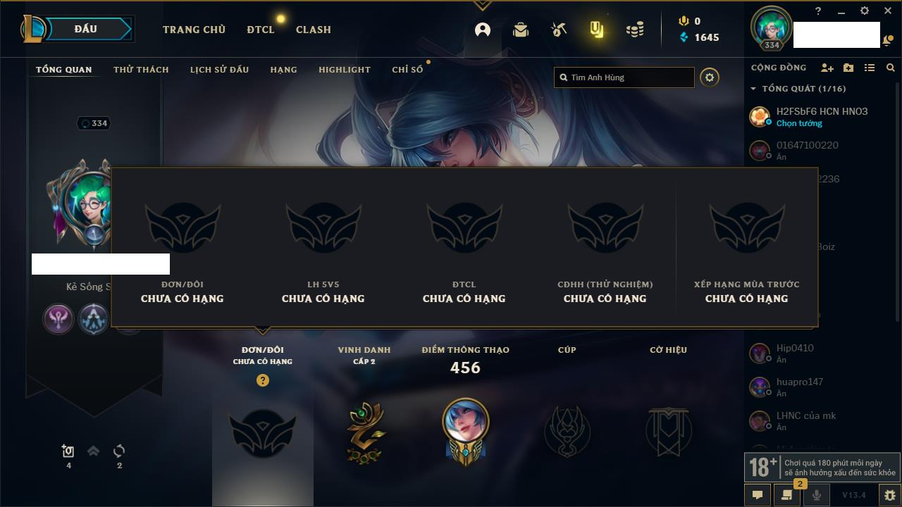Expand the top center chevron arrow

pyautogui.click(x=482, y=5)
